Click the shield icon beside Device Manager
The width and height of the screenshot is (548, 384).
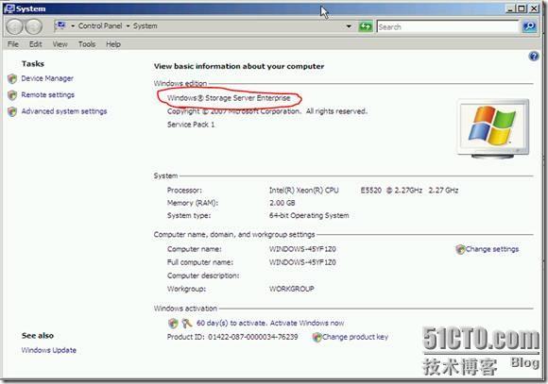tap(12, 79)
